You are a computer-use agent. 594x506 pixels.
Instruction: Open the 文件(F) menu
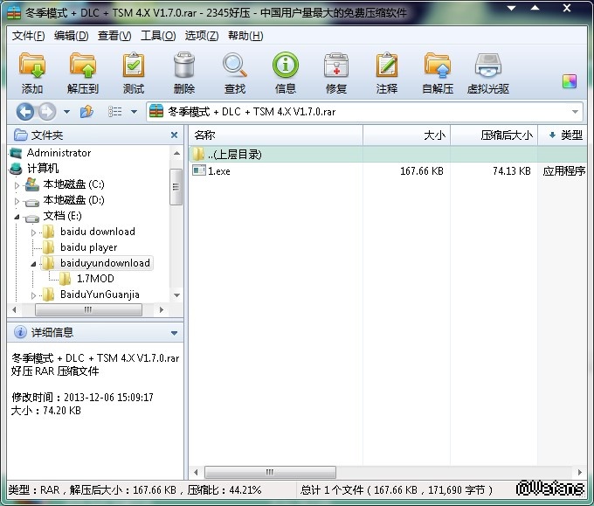28,36
